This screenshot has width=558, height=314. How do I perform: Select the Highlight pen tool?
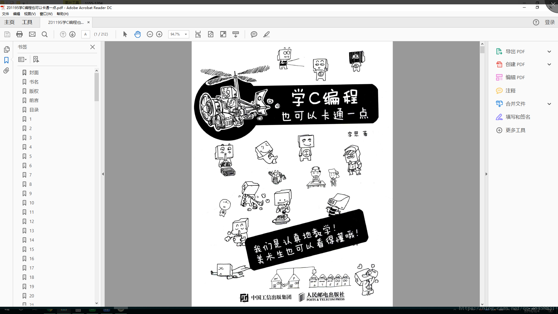point(267,34)
